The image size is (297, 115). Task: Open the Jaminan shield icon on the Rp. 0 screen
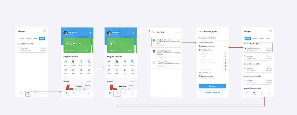(x=125, y=61)
